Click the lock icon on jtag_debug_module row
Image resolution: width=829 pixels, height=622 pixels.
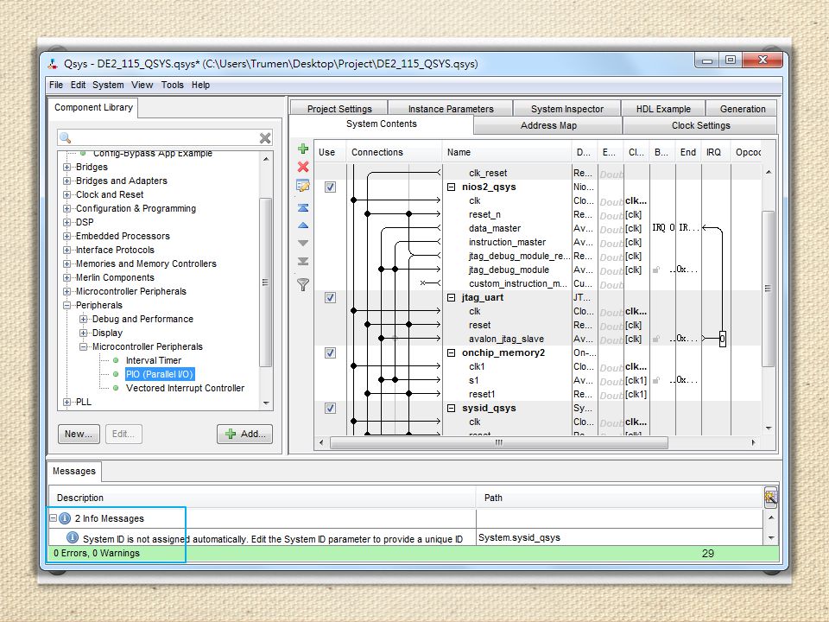pos(656,270)
